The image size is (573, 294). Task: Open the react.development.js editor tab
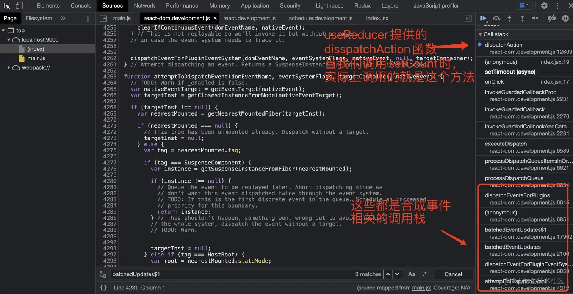(x=249, y=18)
